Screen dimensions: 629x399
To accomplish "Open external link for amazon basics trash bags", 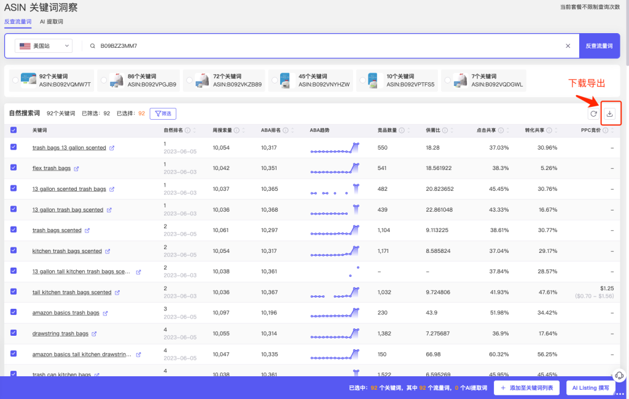I will pos(105,313).
